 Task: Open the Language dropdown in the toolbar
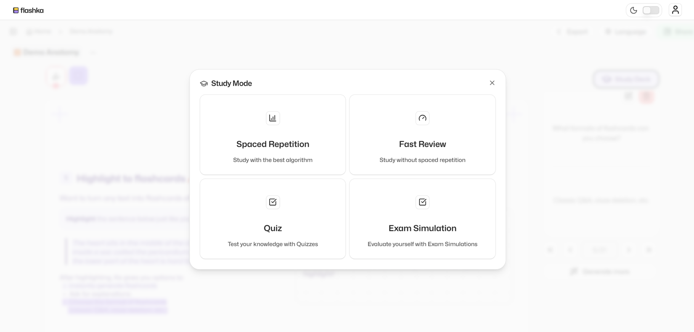[625, 31]
